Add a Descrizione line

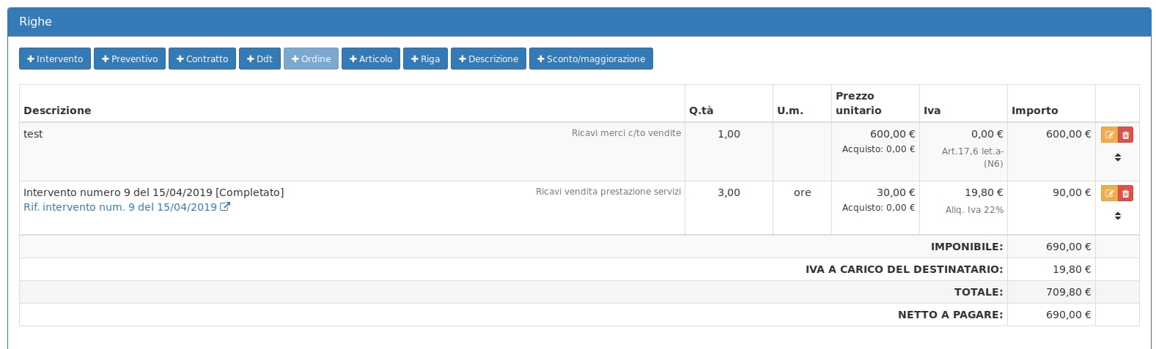coord(488,59)
